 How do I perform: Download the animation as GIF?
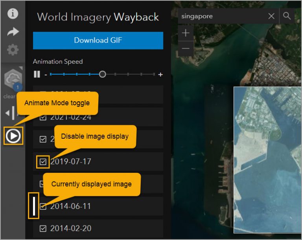point(98,40)
